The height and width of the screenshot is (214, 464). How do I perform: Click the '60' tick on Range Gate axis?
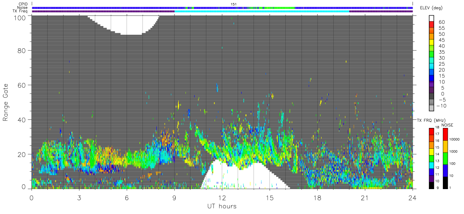[x=22, y=85]
